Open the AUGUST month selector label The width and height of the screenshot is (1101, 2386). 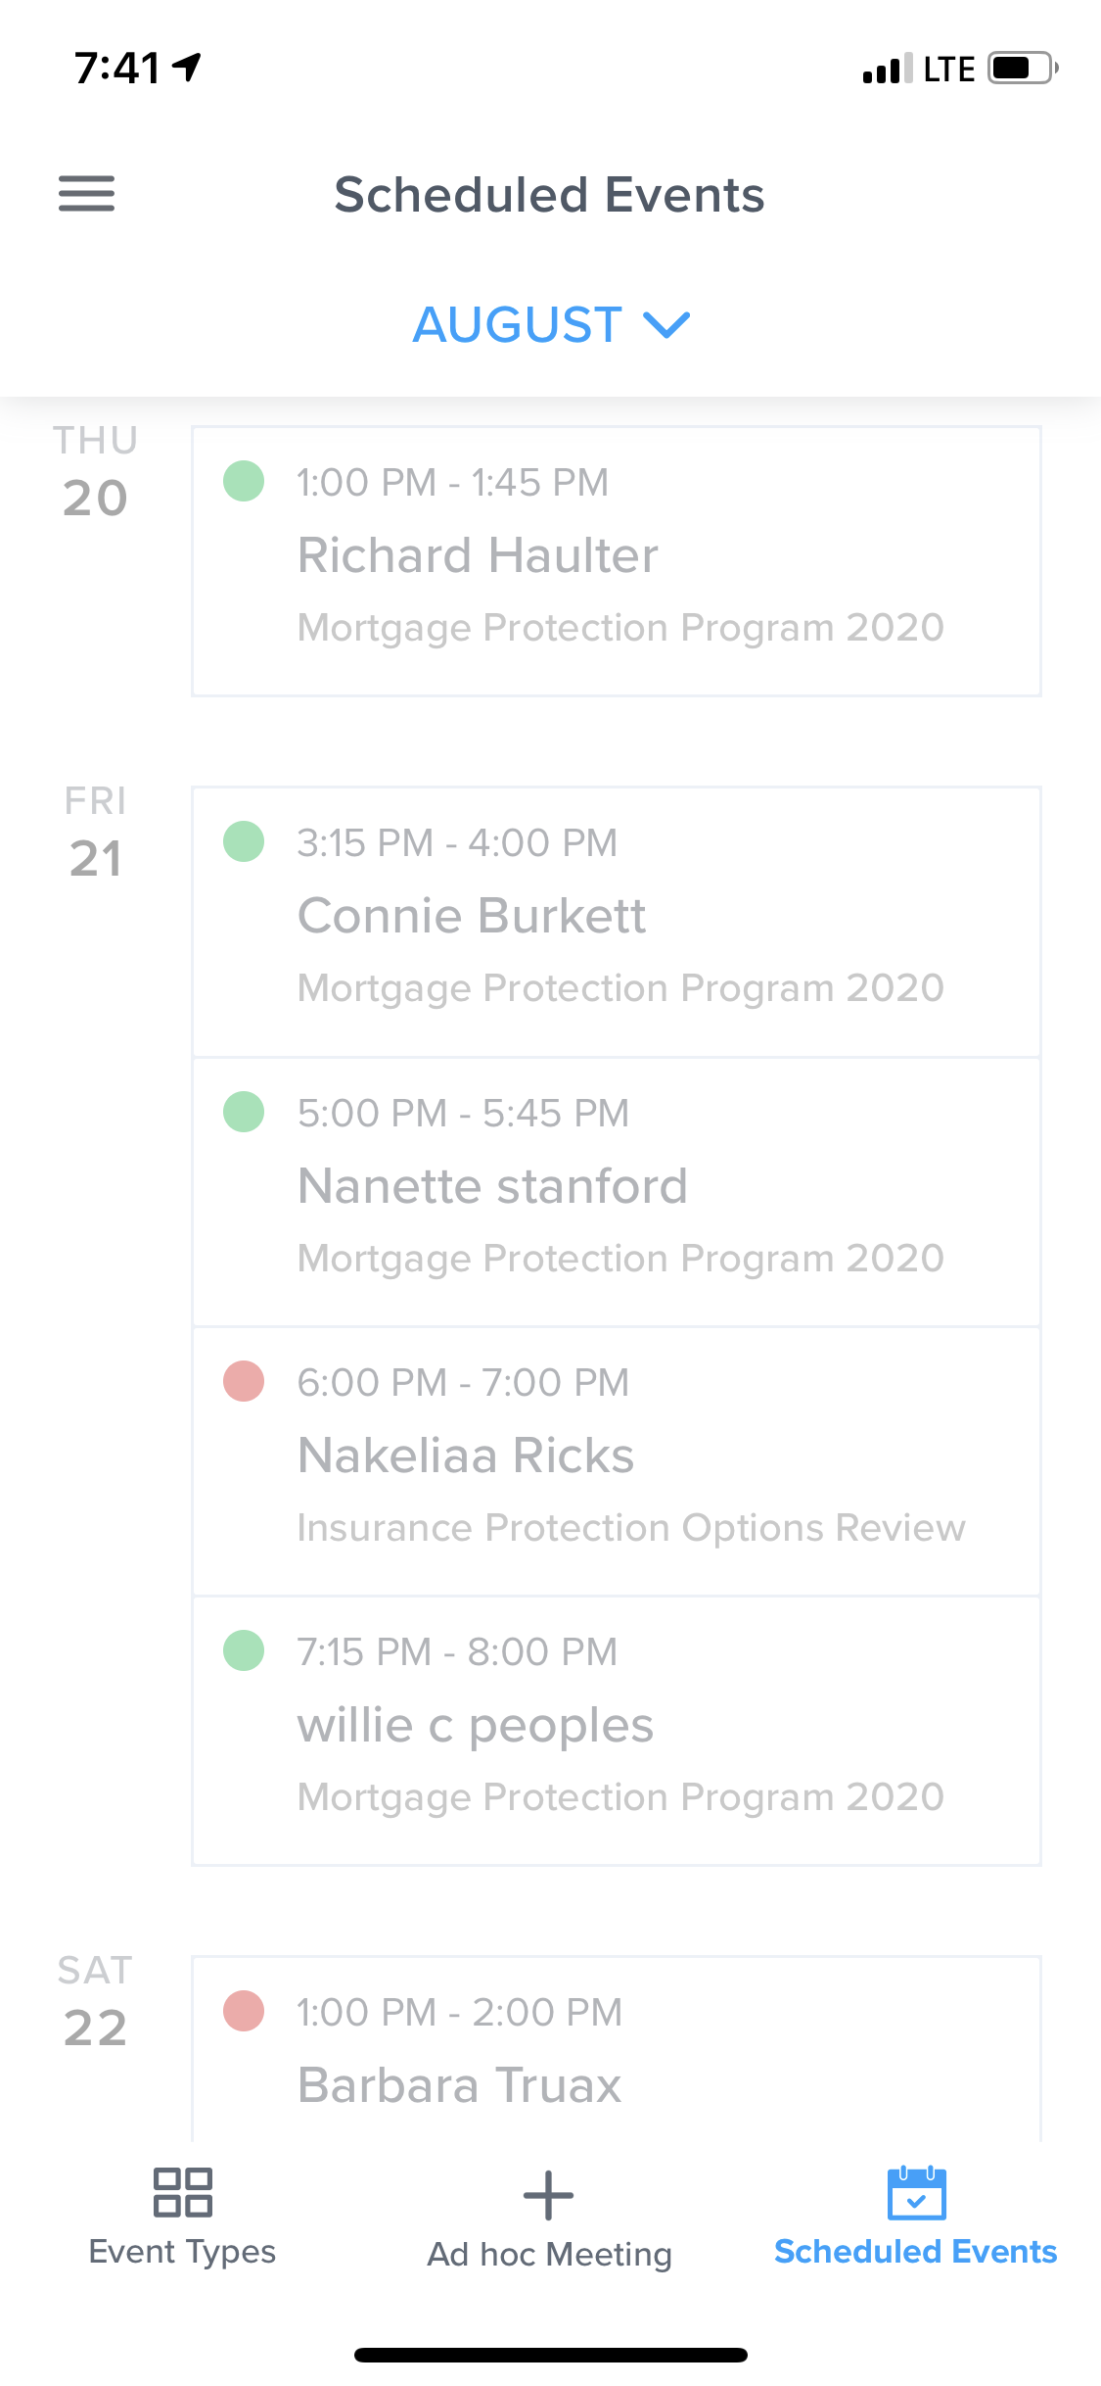[518, 324]
